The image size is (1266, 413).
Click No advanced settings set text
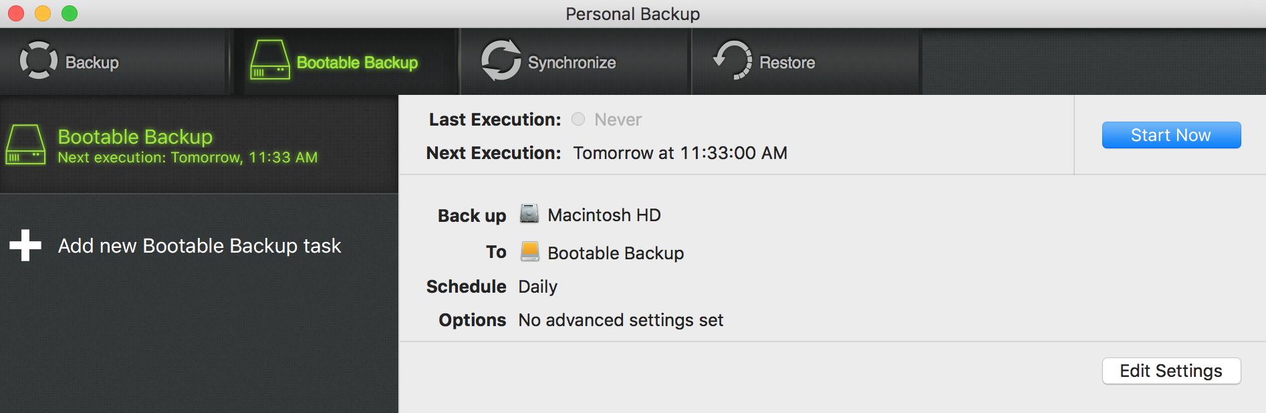[621, 320]
